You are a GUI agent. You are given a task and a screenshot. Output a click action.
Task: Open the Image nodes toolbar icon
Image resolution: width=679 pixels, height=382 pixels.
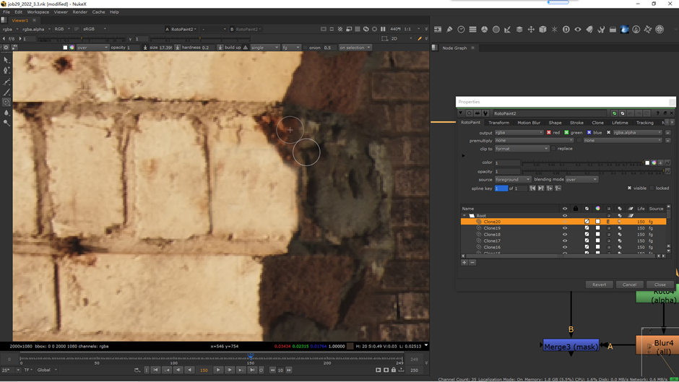pos(438,30)
